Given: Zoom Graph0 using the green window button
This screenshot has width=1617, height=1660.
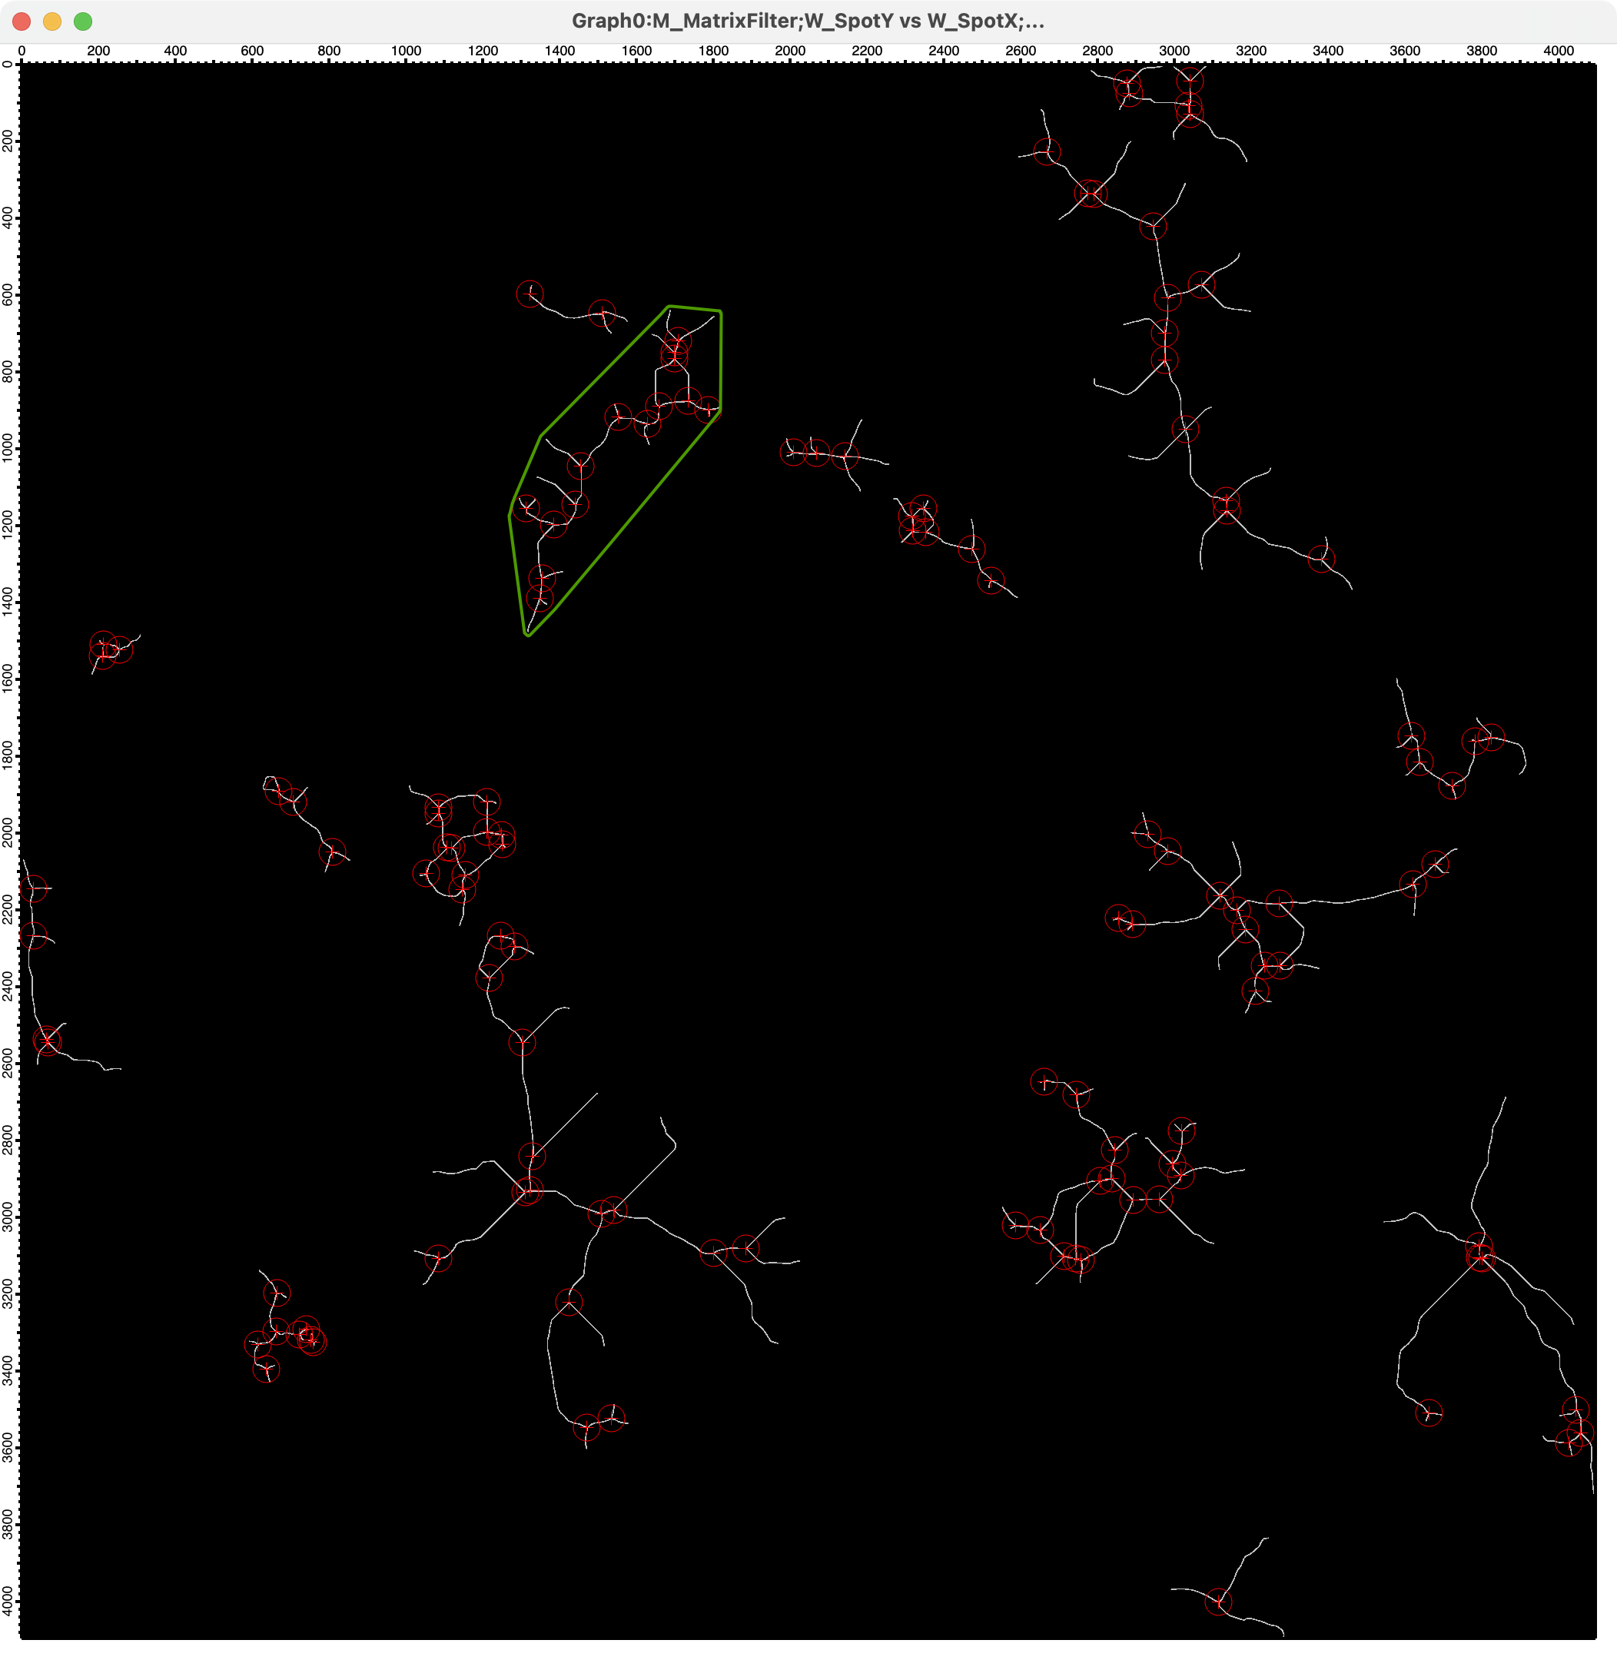Looking at the screenshot, I should coord(83,22).
